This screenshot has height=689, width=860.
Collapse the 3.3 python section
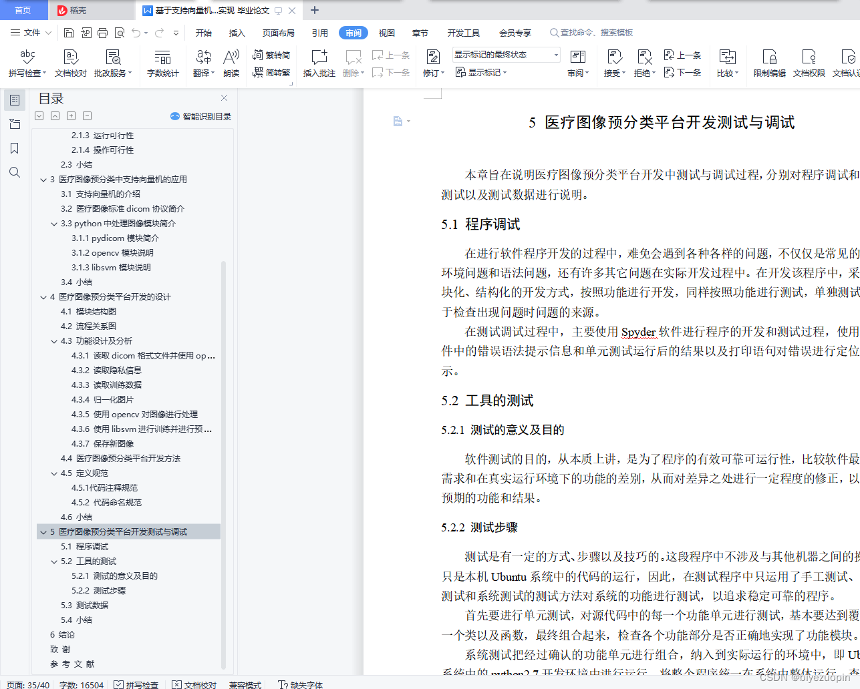[54, 224]
